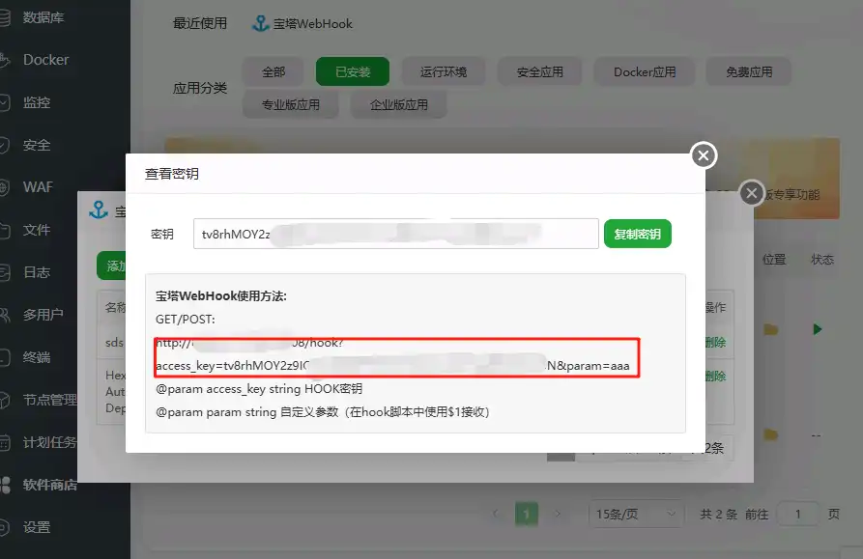Image resolution: width=863 pixels, height=559 pixels.
Task: Click the green 复制密钥 button
Action: [637, 234]
